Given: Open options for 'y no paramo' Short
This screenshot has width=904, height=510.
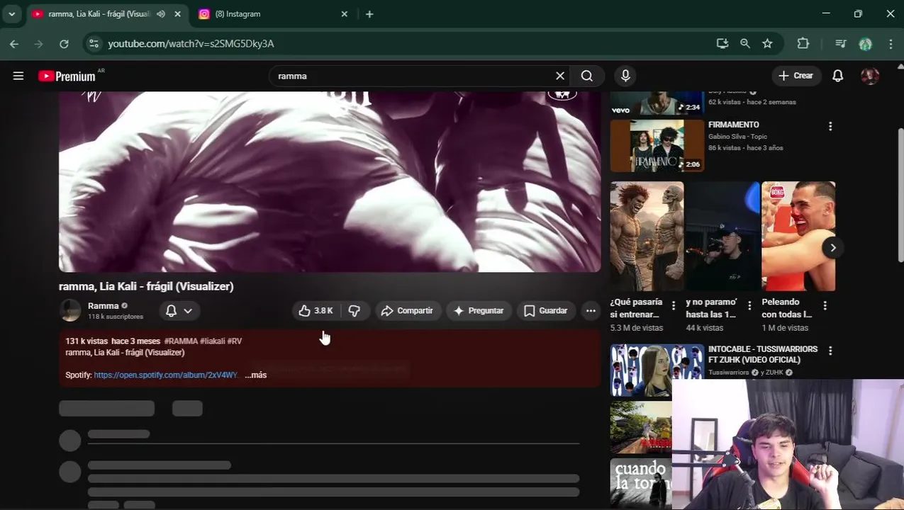Looking at the screenshot, I should point(749,305).
